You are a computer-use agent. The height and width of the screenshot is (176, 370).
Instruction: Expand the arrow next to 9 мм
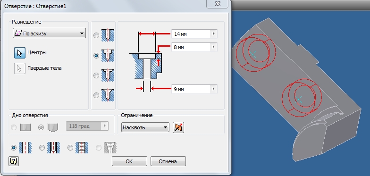point(213,89)
